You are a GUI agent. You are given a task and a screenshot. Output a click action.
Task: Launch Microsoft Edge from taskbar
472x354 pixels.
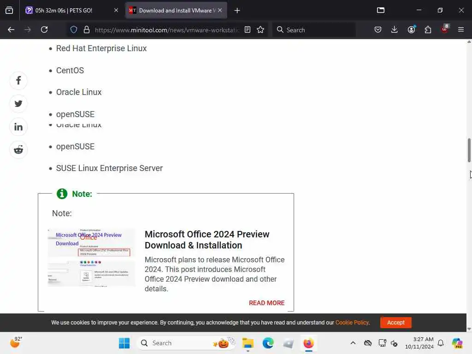(x=268, y=343)
